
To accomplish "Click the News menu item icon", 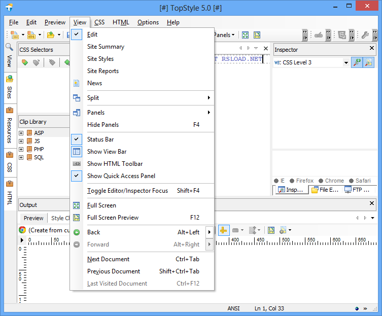I will pyautogui.click(x=77, y=83).
